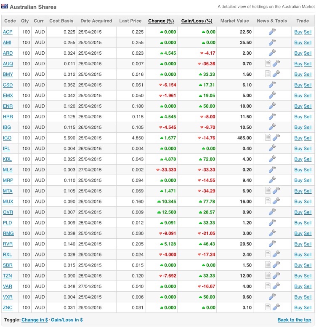Sort by the Gain/Loss (%) column header
This screenshot has width=316, height=328.
point(197,21)
